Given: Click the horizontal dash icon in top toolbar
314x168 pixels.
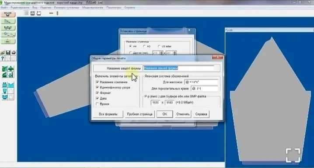Looking at the screenshot, I should 51,13.
